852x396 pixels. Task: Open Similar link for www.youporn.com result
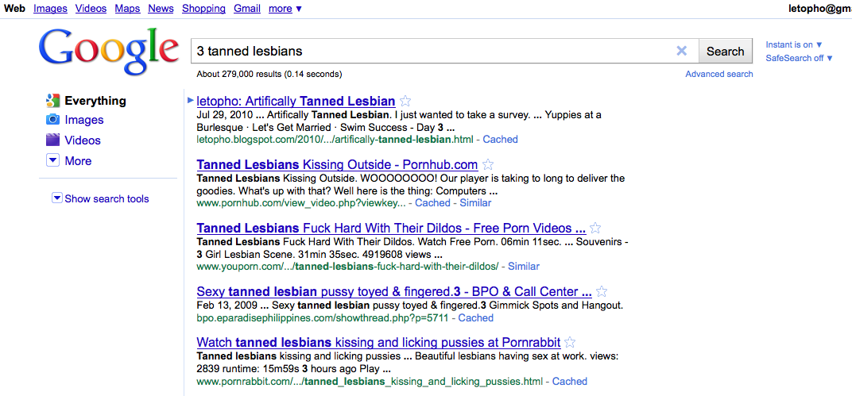[x=524, y=267]
